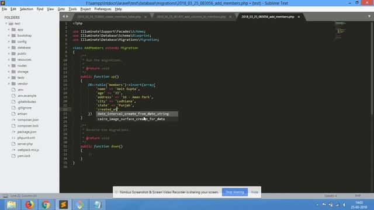Viewport: 374px width, 210px height.
Task: Expand the bootstrap folder
Action: [9, 36]
